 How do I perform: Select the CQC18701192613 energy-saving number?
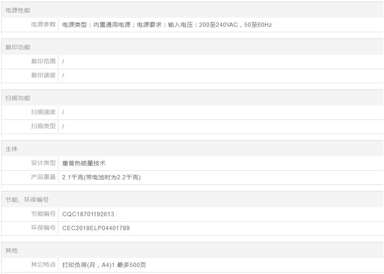tap(88, 214)
